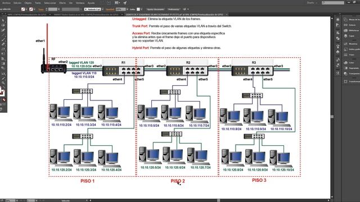360x202 pixels.
Task: Click the horizontal scrollbar thumb
Action: pos(219,200)
